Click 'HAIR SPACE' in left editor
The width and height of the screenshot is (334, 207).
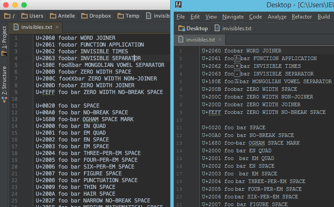(99, 194)
